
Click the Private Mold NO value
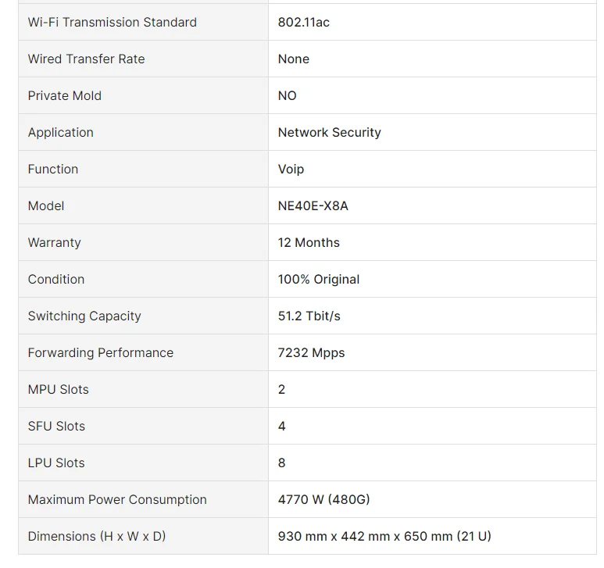point(287,95)
